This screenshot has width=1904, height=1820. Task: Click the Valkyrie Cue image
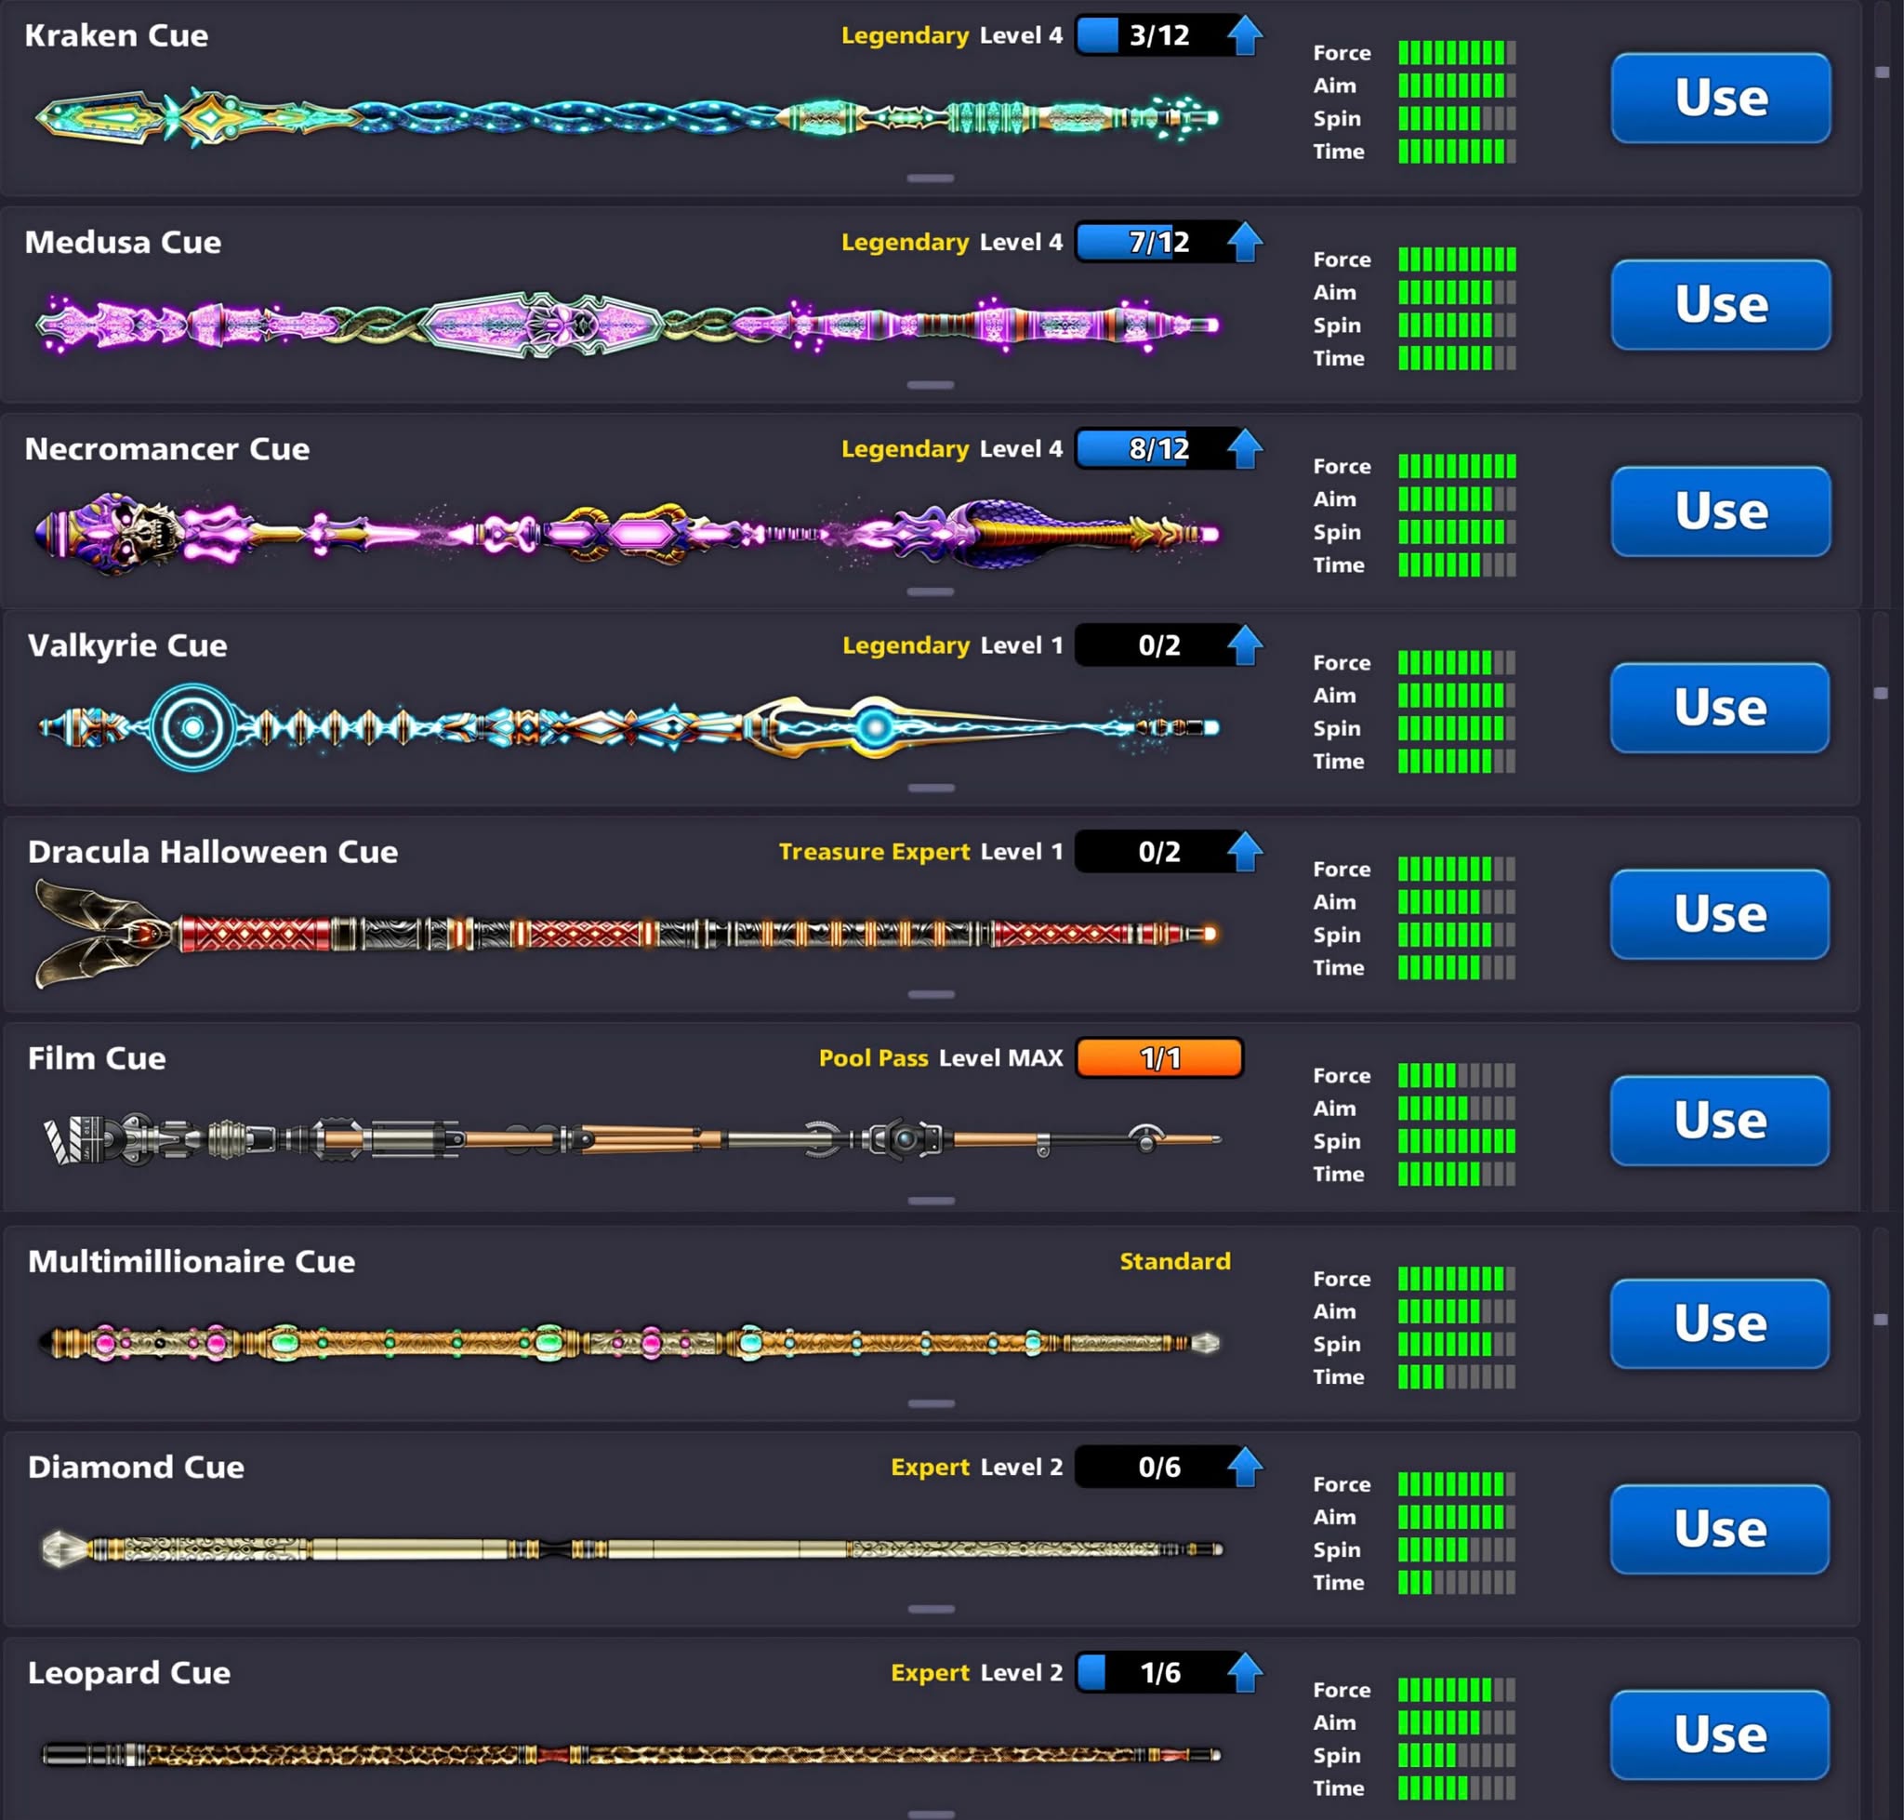pos(628,726)
